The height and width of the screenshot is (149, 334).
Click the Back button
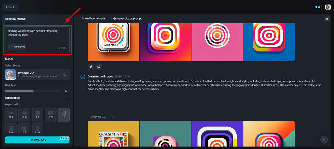coord(10,7)
